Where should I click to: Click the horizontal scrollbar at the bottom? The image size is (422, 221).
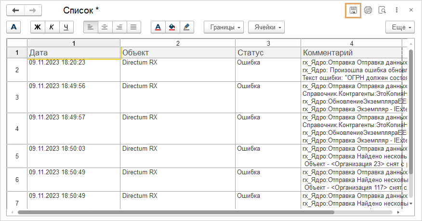[x=176, y=212]
